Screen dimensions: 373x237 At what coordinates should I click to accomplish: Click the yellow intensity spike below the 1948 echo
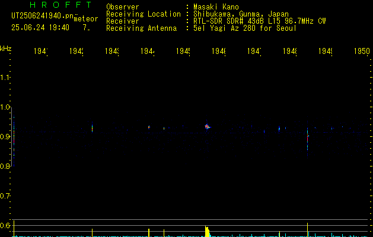pyautogui.click(x=307, y=230)
